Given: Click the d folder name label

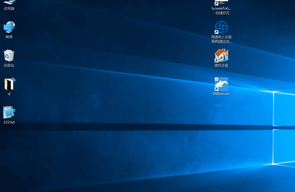Looking at the screenshot, I should 9,94.
